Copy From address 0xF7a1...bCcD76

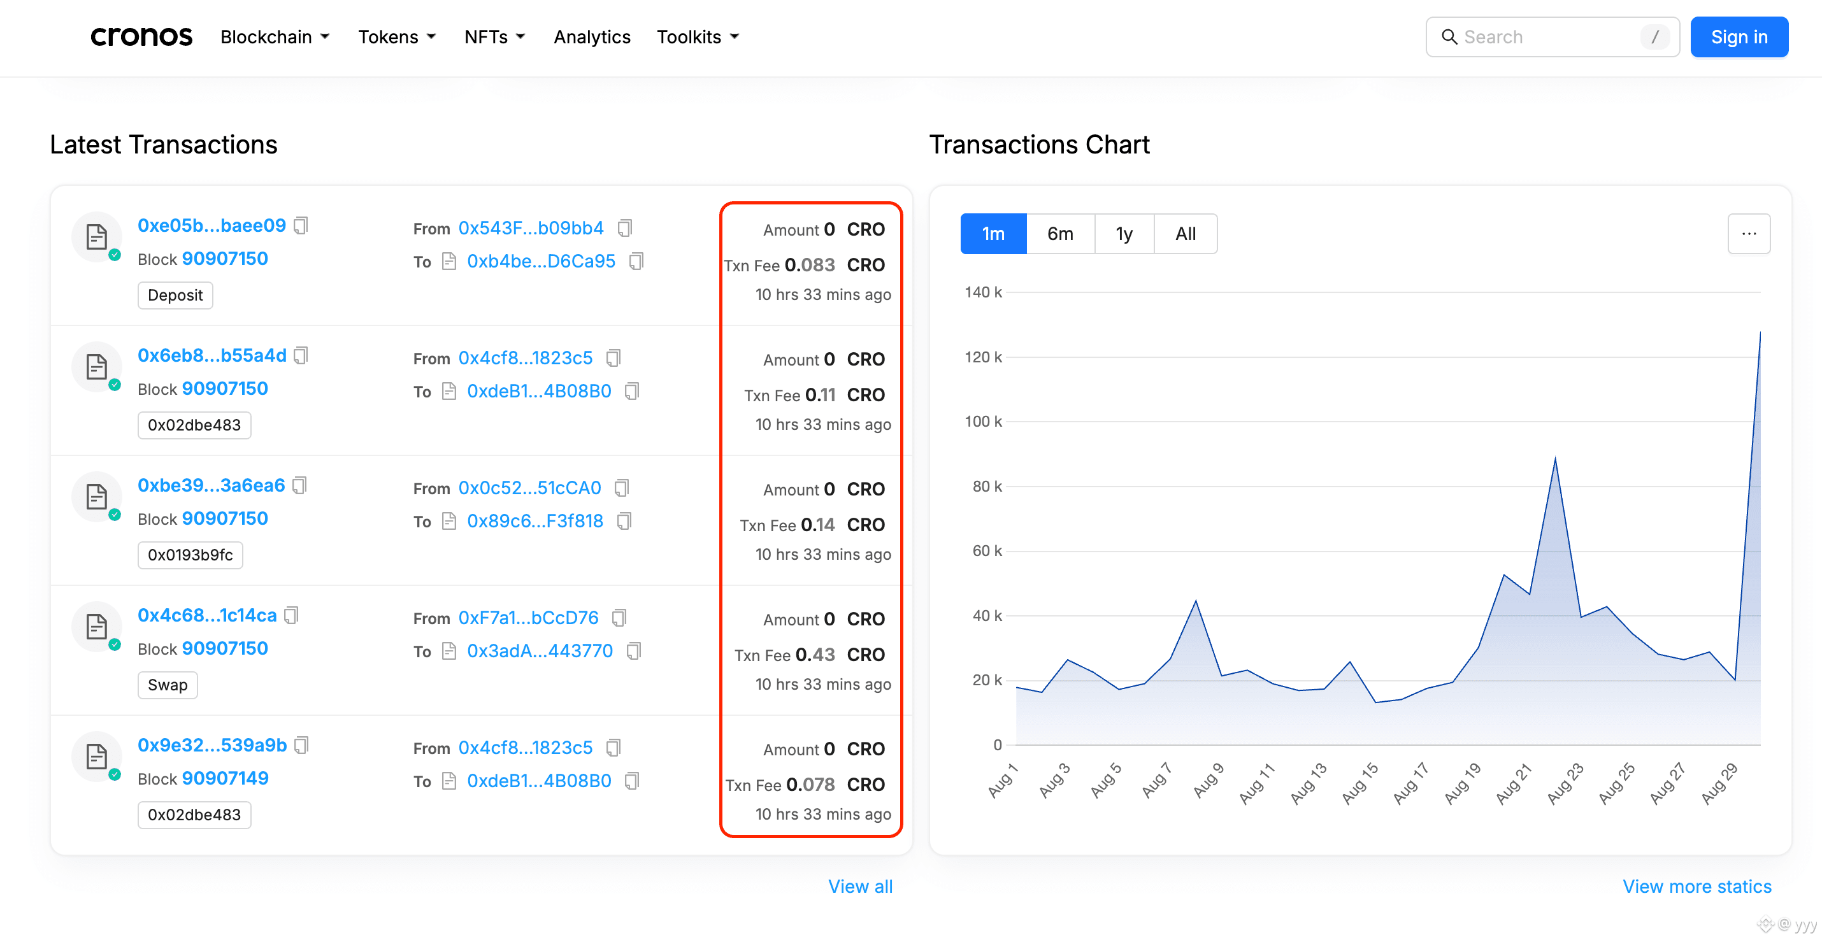pos(619,618)
